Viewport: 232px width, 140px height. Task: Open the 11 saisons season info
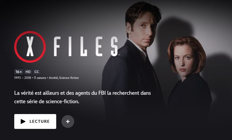click(x=40, y=78)
